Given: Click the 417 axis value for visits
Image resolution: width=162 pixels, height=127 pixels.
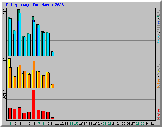Looking at the screenshot, I should [x=5, y=60].
